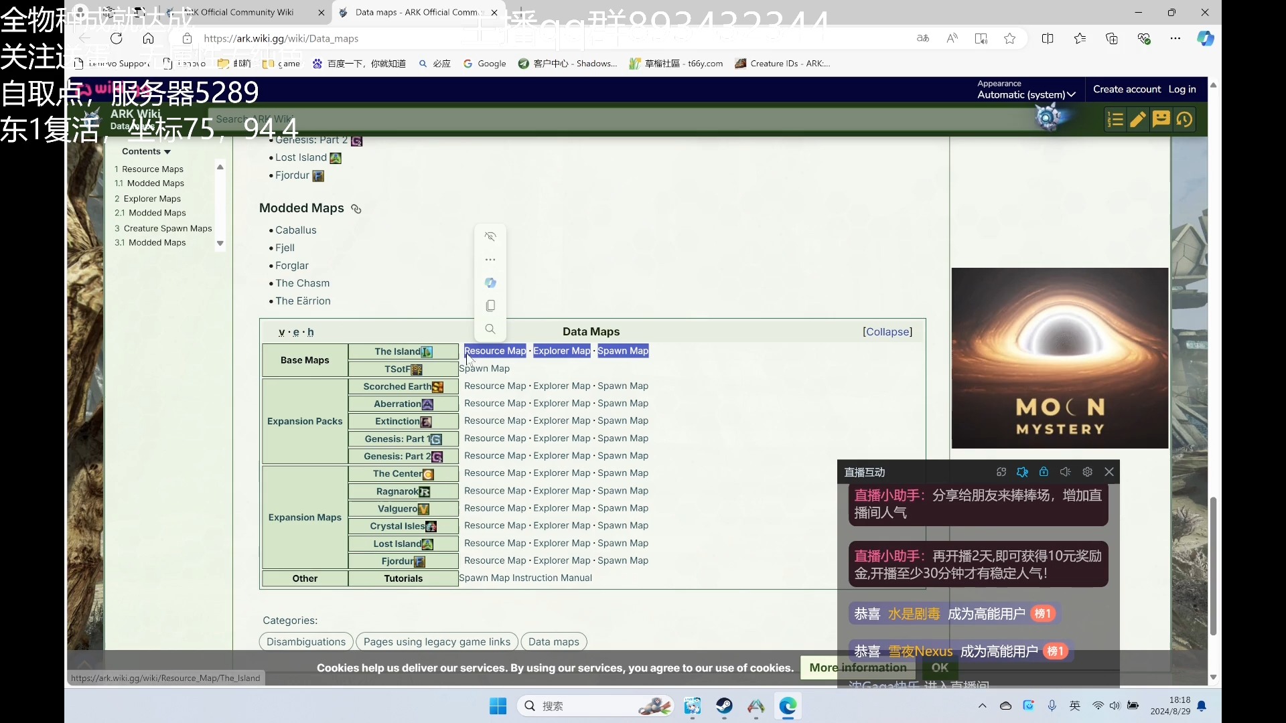Toggle the lock on live chat panel
Viewport: 1286px width, 723px height.
click(x=1044, y=472)
